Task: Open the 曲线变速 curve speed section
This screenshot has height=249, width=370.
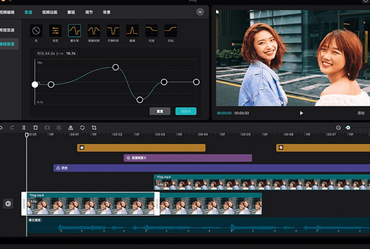Action: point(9,44)
